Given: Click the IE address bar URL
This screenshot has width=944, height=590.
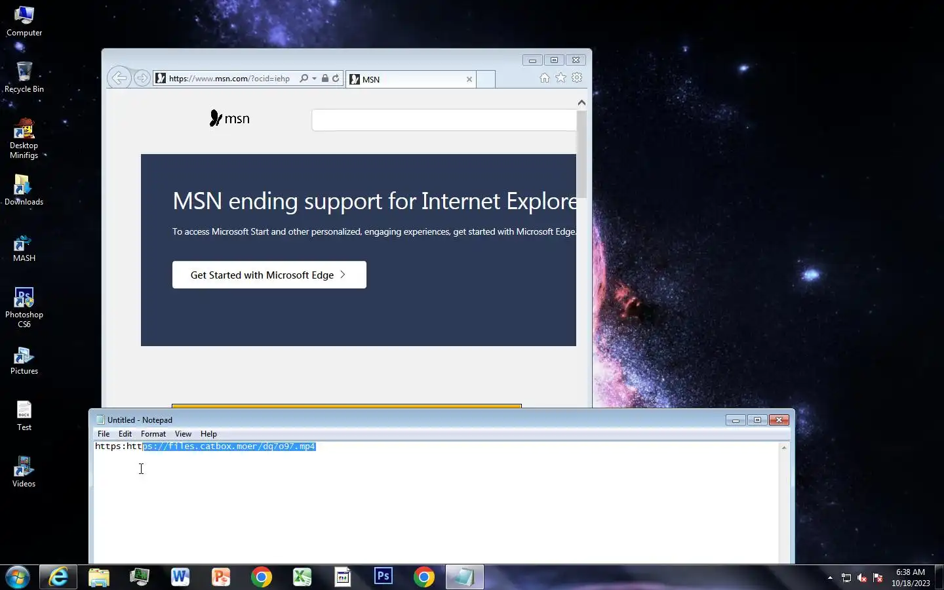Looking at the screenshot, I should [x=229, y=79].
